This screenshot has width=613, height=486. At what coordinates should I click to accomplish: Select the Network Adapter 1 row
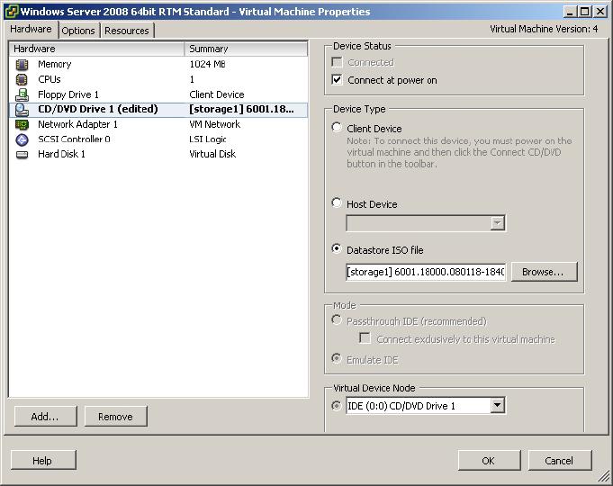158,125
